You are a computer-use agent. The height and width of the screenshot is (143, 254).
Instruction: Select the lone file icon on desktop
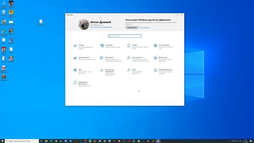41,22
